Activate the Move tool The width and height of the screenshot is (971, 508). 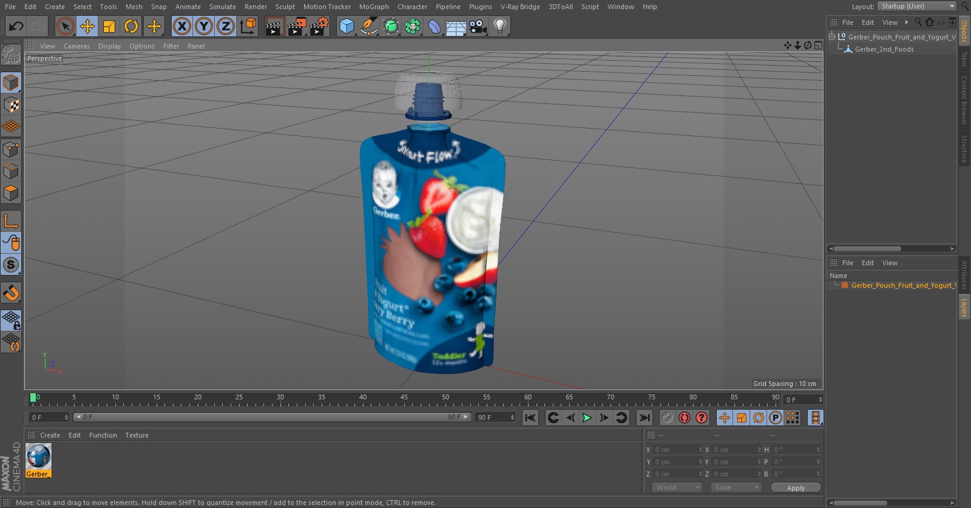87,26
